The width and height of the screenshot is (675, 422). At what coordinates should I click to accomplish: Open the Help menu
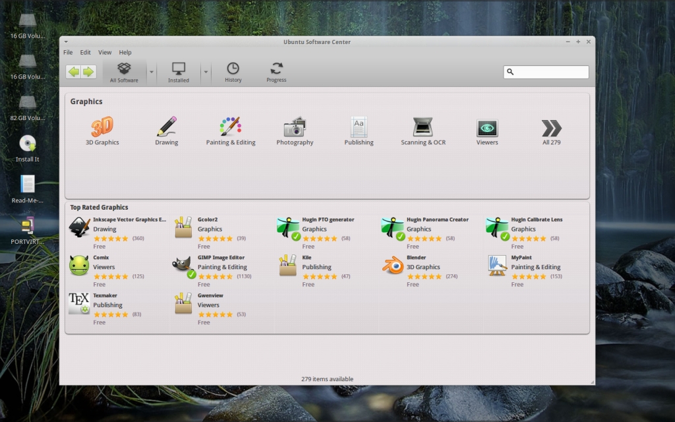(x=125, y=52)
